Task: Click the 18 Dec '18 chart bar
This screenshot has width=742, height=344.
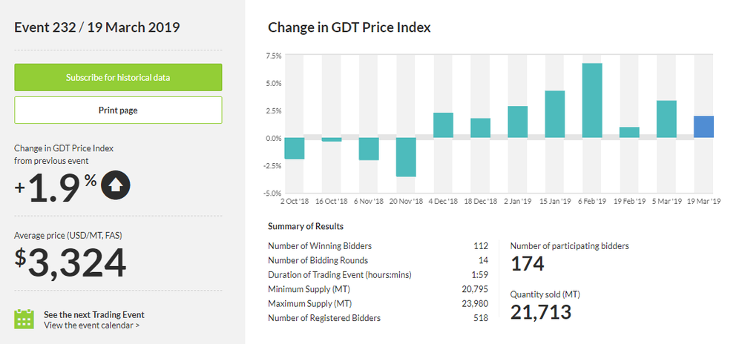Action: point(481,128)
